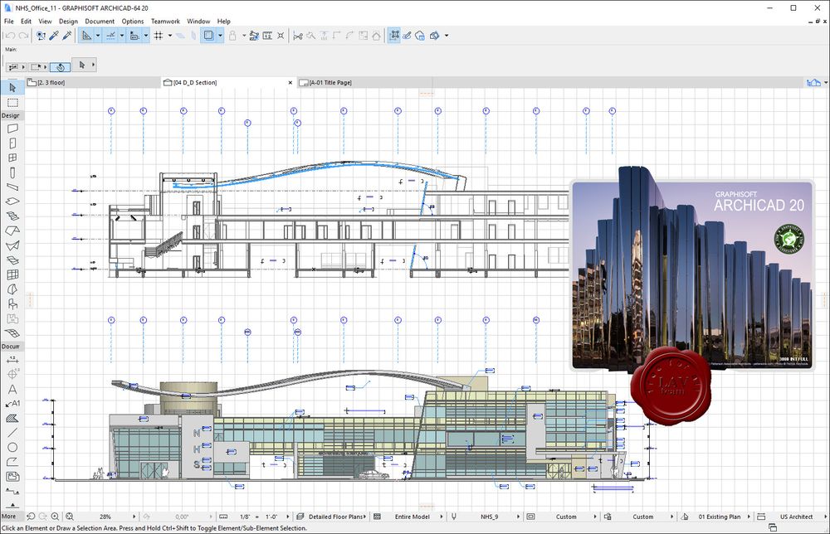
Task: Click the Split scissors icon
Action: [x=297, y=36]
